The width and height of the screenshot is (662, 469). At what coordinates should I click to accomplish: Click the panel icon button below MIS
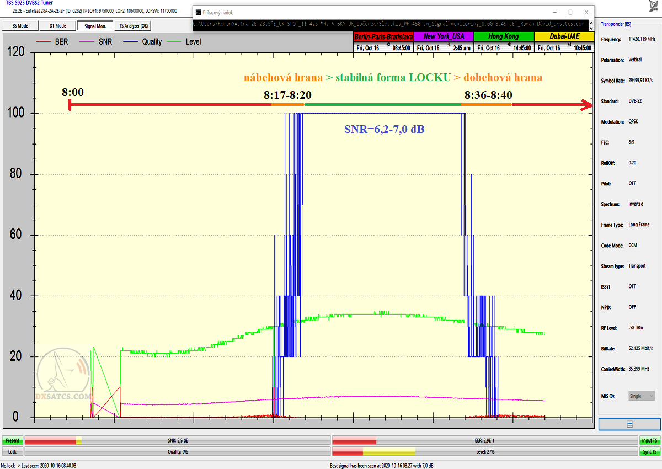coord(629,424)
